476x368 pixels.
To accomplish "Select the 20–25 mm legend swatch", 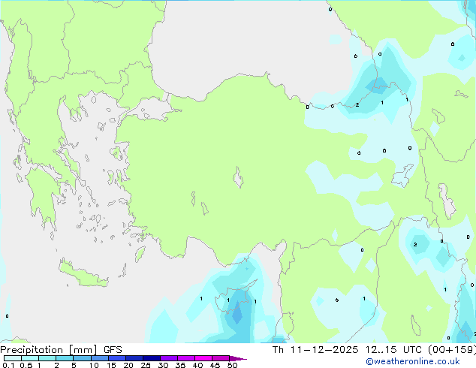I will 134,358.
